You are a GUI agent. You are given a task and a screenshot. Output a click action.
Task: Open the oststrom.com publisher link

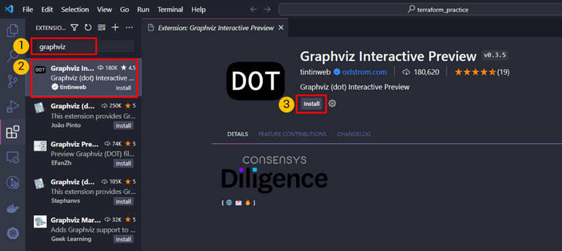point(364,72)
